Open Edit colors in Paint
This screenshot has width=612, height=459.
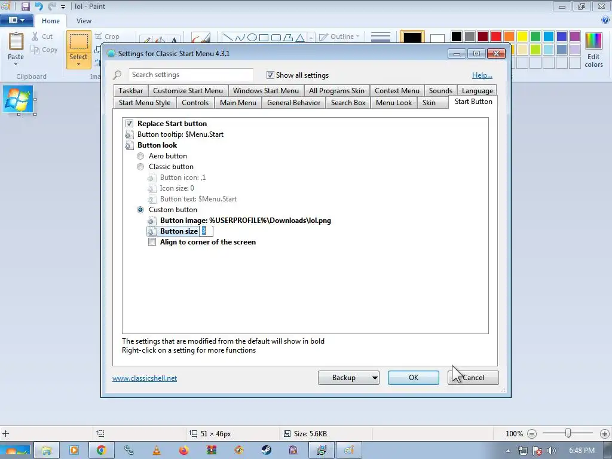[593, 50]
